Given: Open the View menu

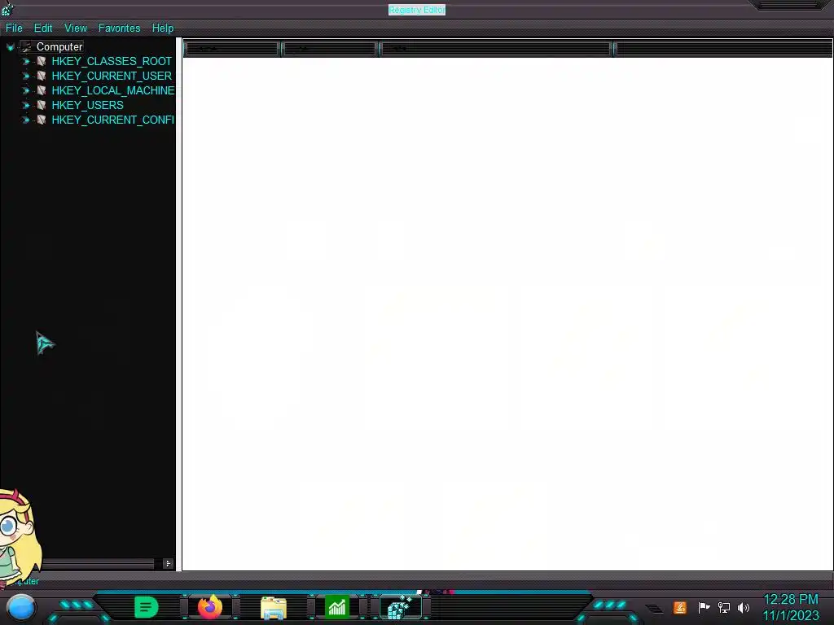Looking at the screenshot, I should (x=76, y=28).
